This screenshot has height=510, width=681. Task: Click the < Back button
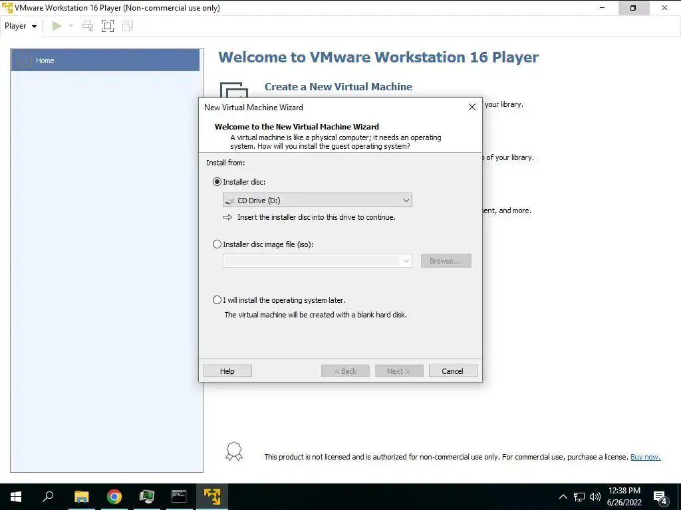click(345, 371)
